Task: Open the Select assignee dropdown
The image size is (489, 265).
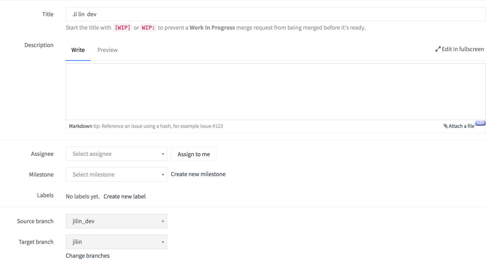Action: click(116, 154)
